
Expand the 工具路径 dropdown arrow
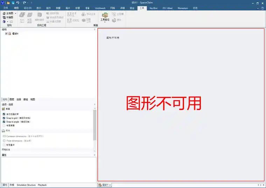[105, 22]
